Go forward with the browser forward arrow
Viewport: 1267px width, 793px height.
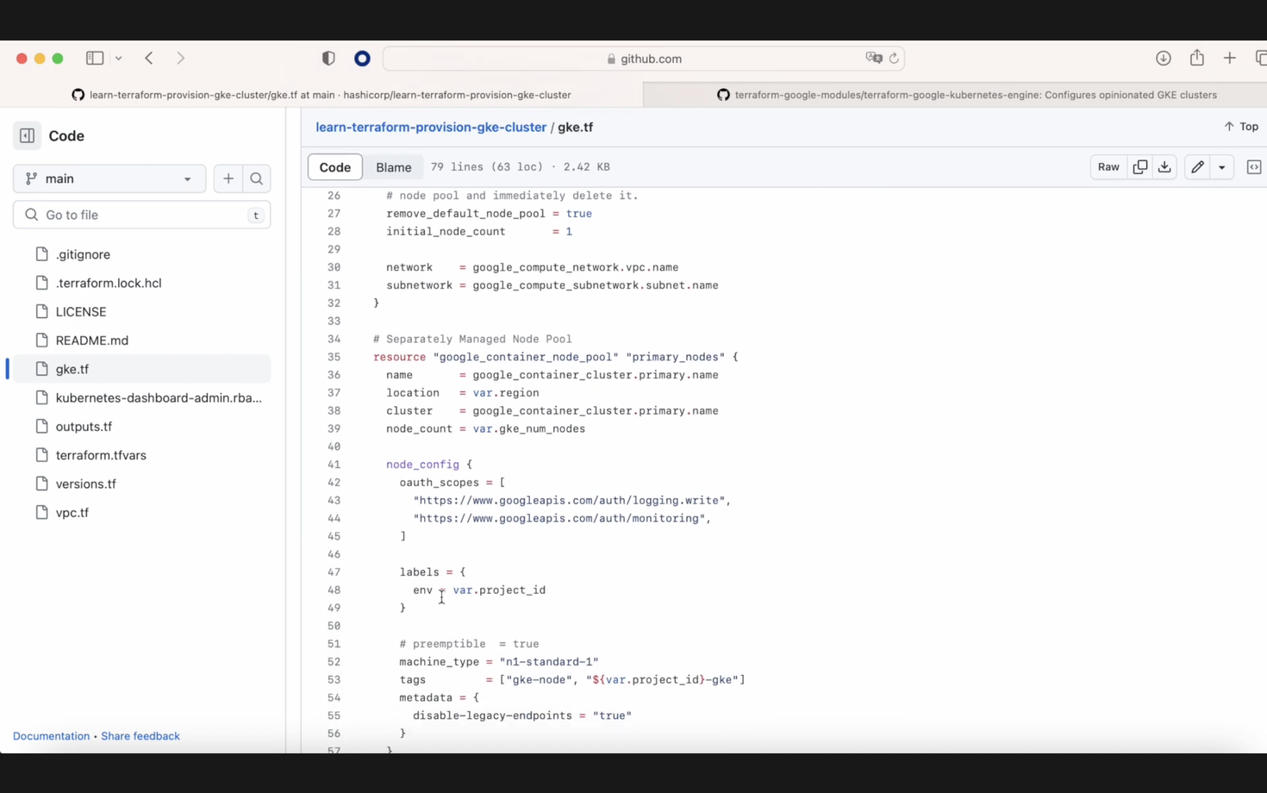(x=180, y=58)
